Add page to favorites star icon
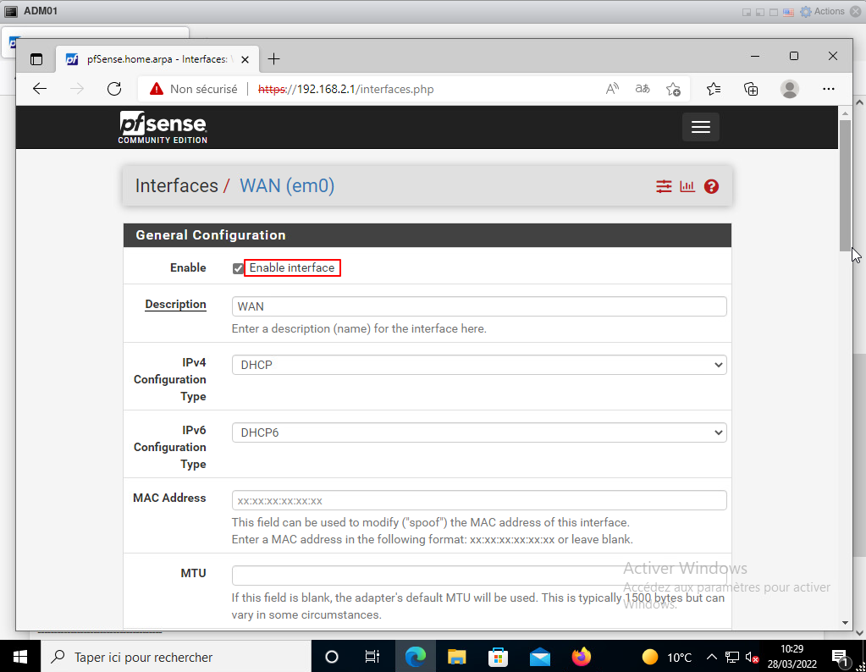866x672 pixels. (x=673, y=89)
